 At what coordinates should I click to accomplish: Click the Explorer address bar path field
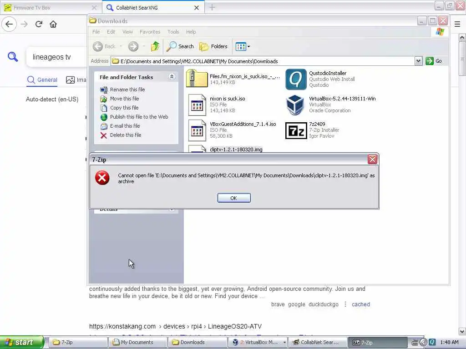263,61
